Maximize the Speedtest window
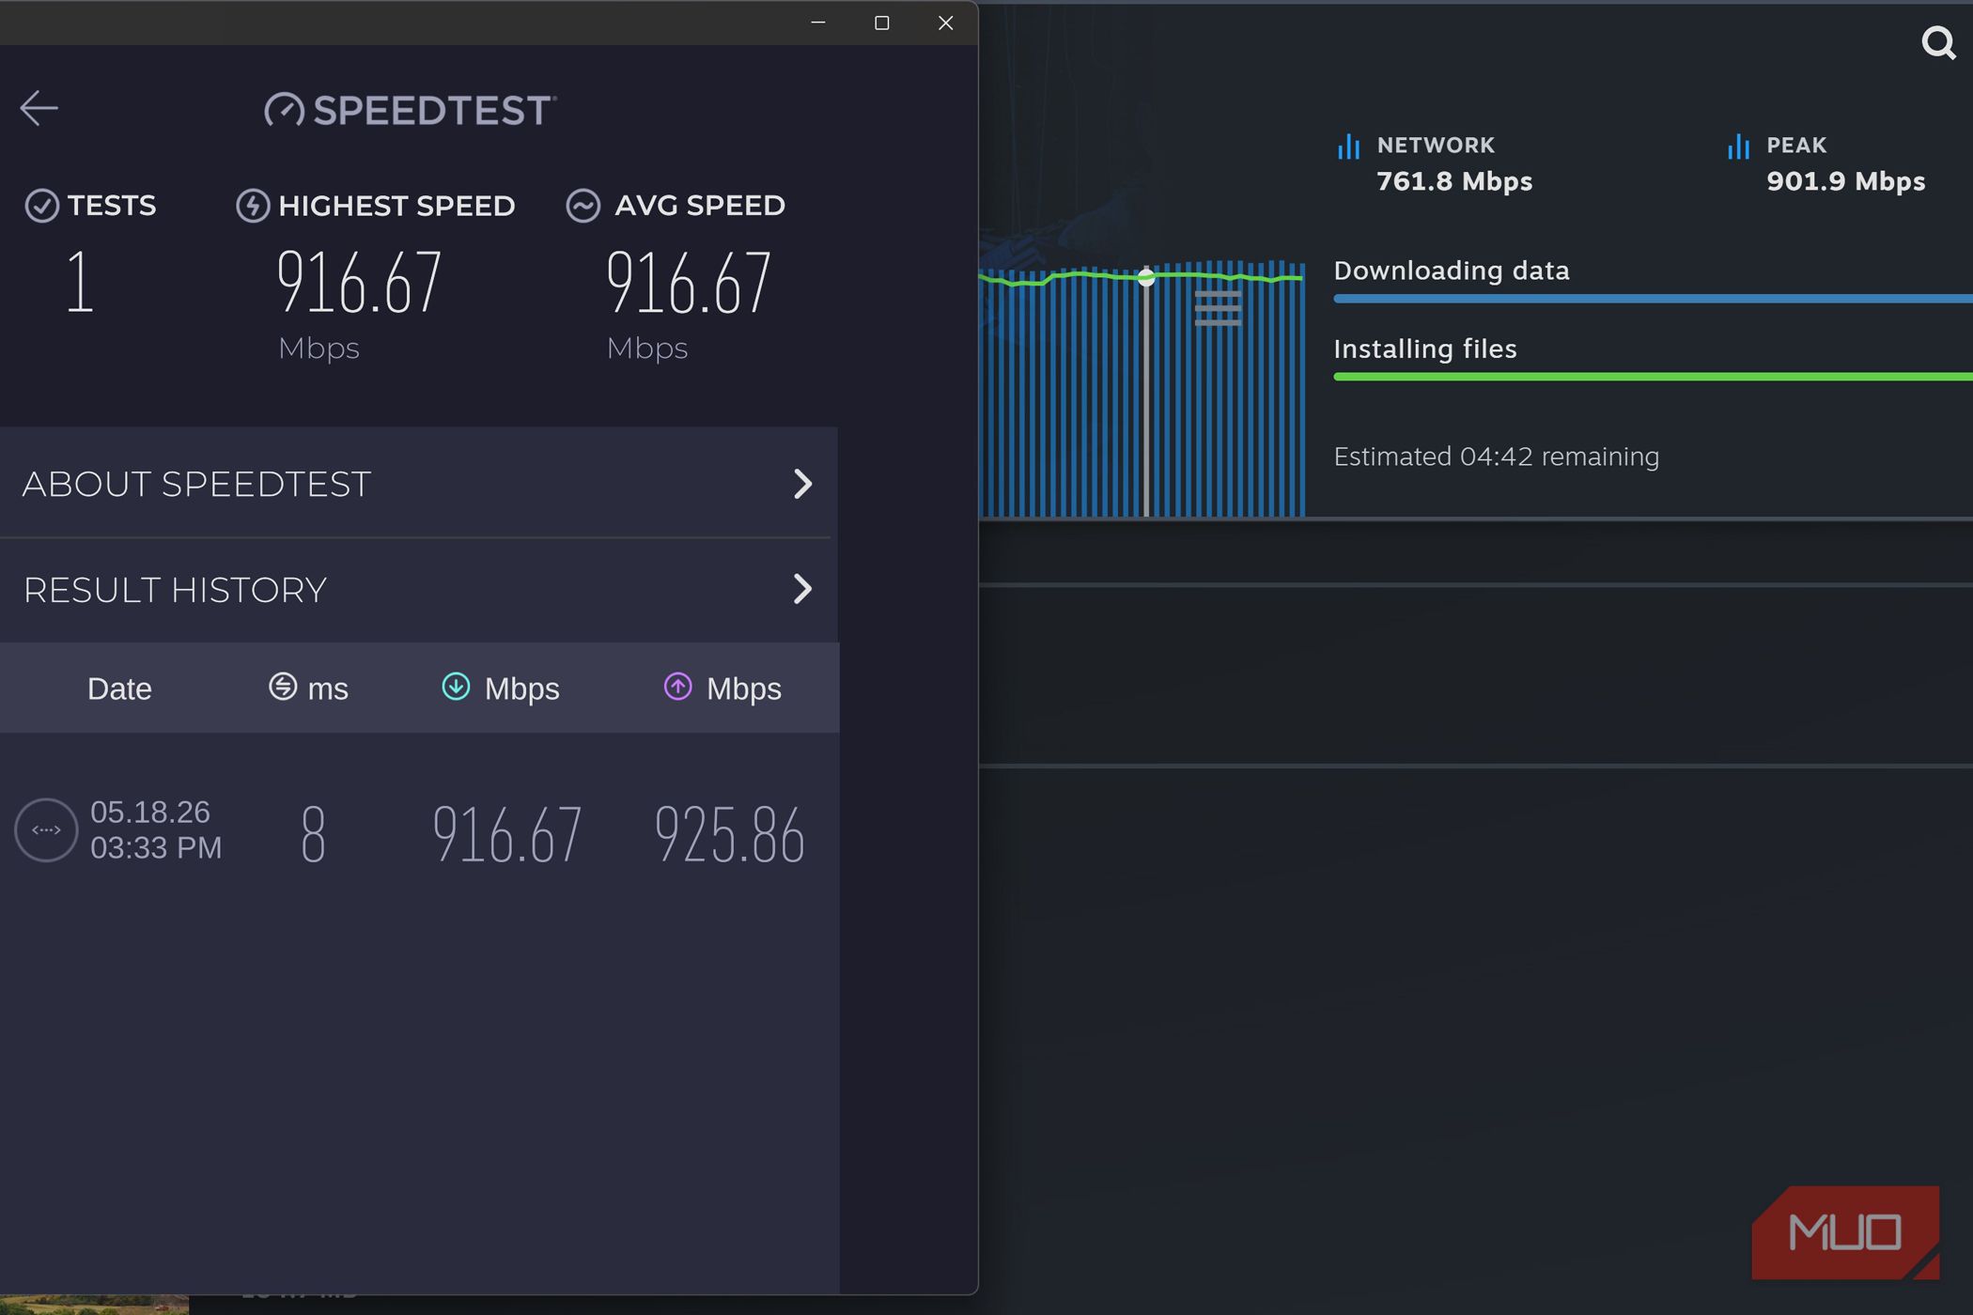Screen dimensions: 1973x1315 [x=881, y=23]
